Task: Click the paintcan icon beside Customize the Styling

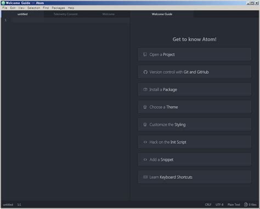Action: (145, 124)
